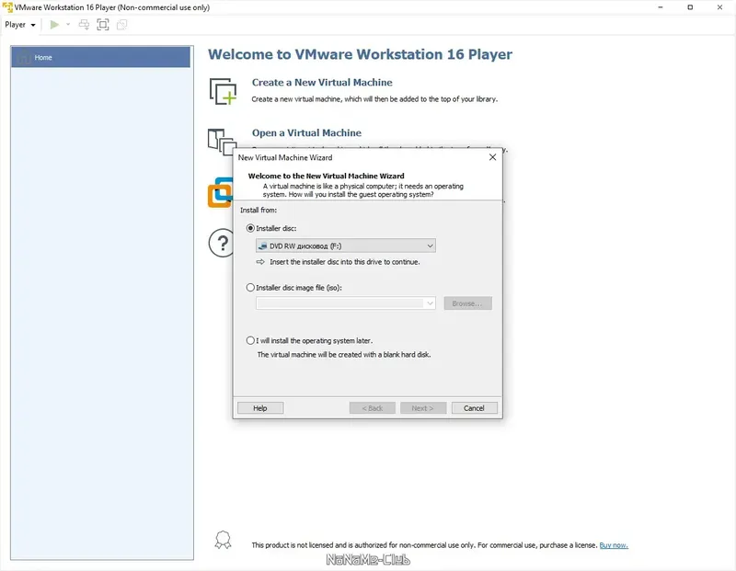Select the Installer disc radio button
Screen dimensions: 736x571
(250, 229)
